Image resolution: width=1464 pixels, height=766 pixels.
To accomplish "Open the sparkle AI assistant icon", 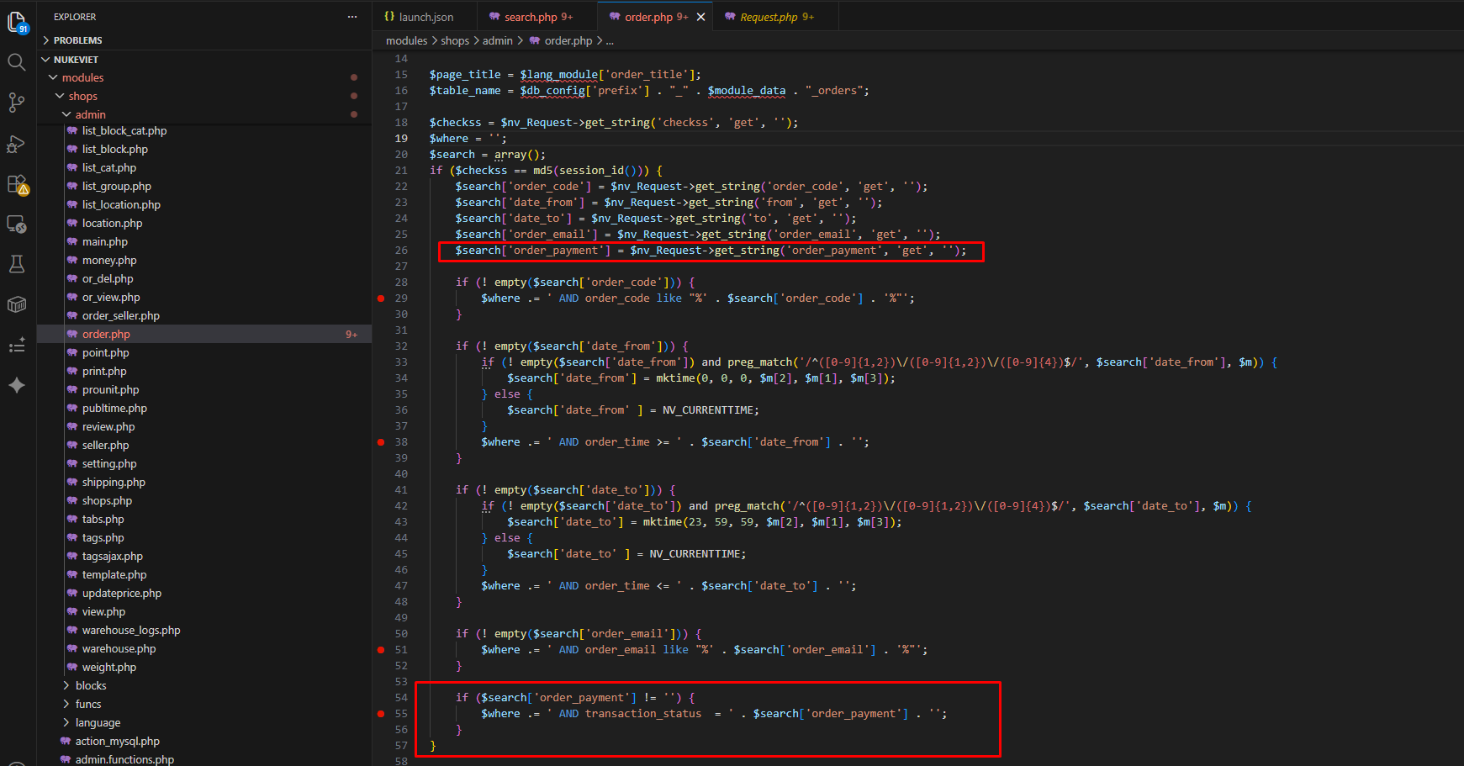I will click(17, 385).
